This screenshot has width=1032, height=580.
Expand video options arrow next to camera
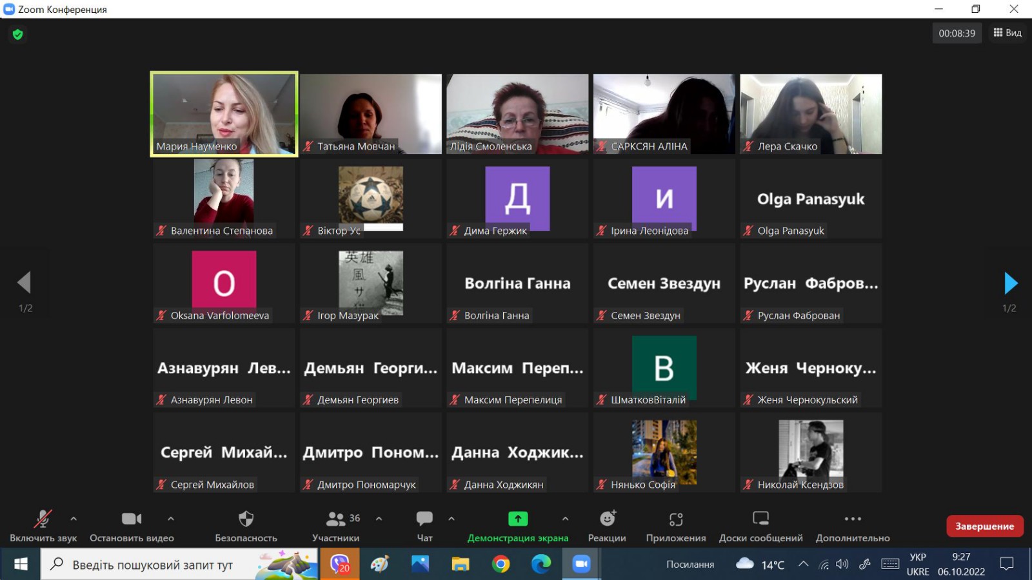[x=171, y=518]
